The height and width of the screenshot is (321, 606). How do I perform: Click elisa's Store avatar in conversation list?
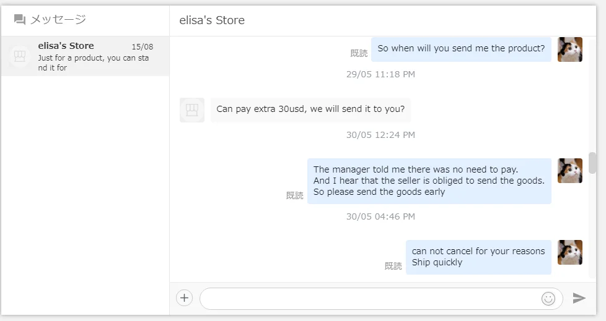(x=19, y=56)
